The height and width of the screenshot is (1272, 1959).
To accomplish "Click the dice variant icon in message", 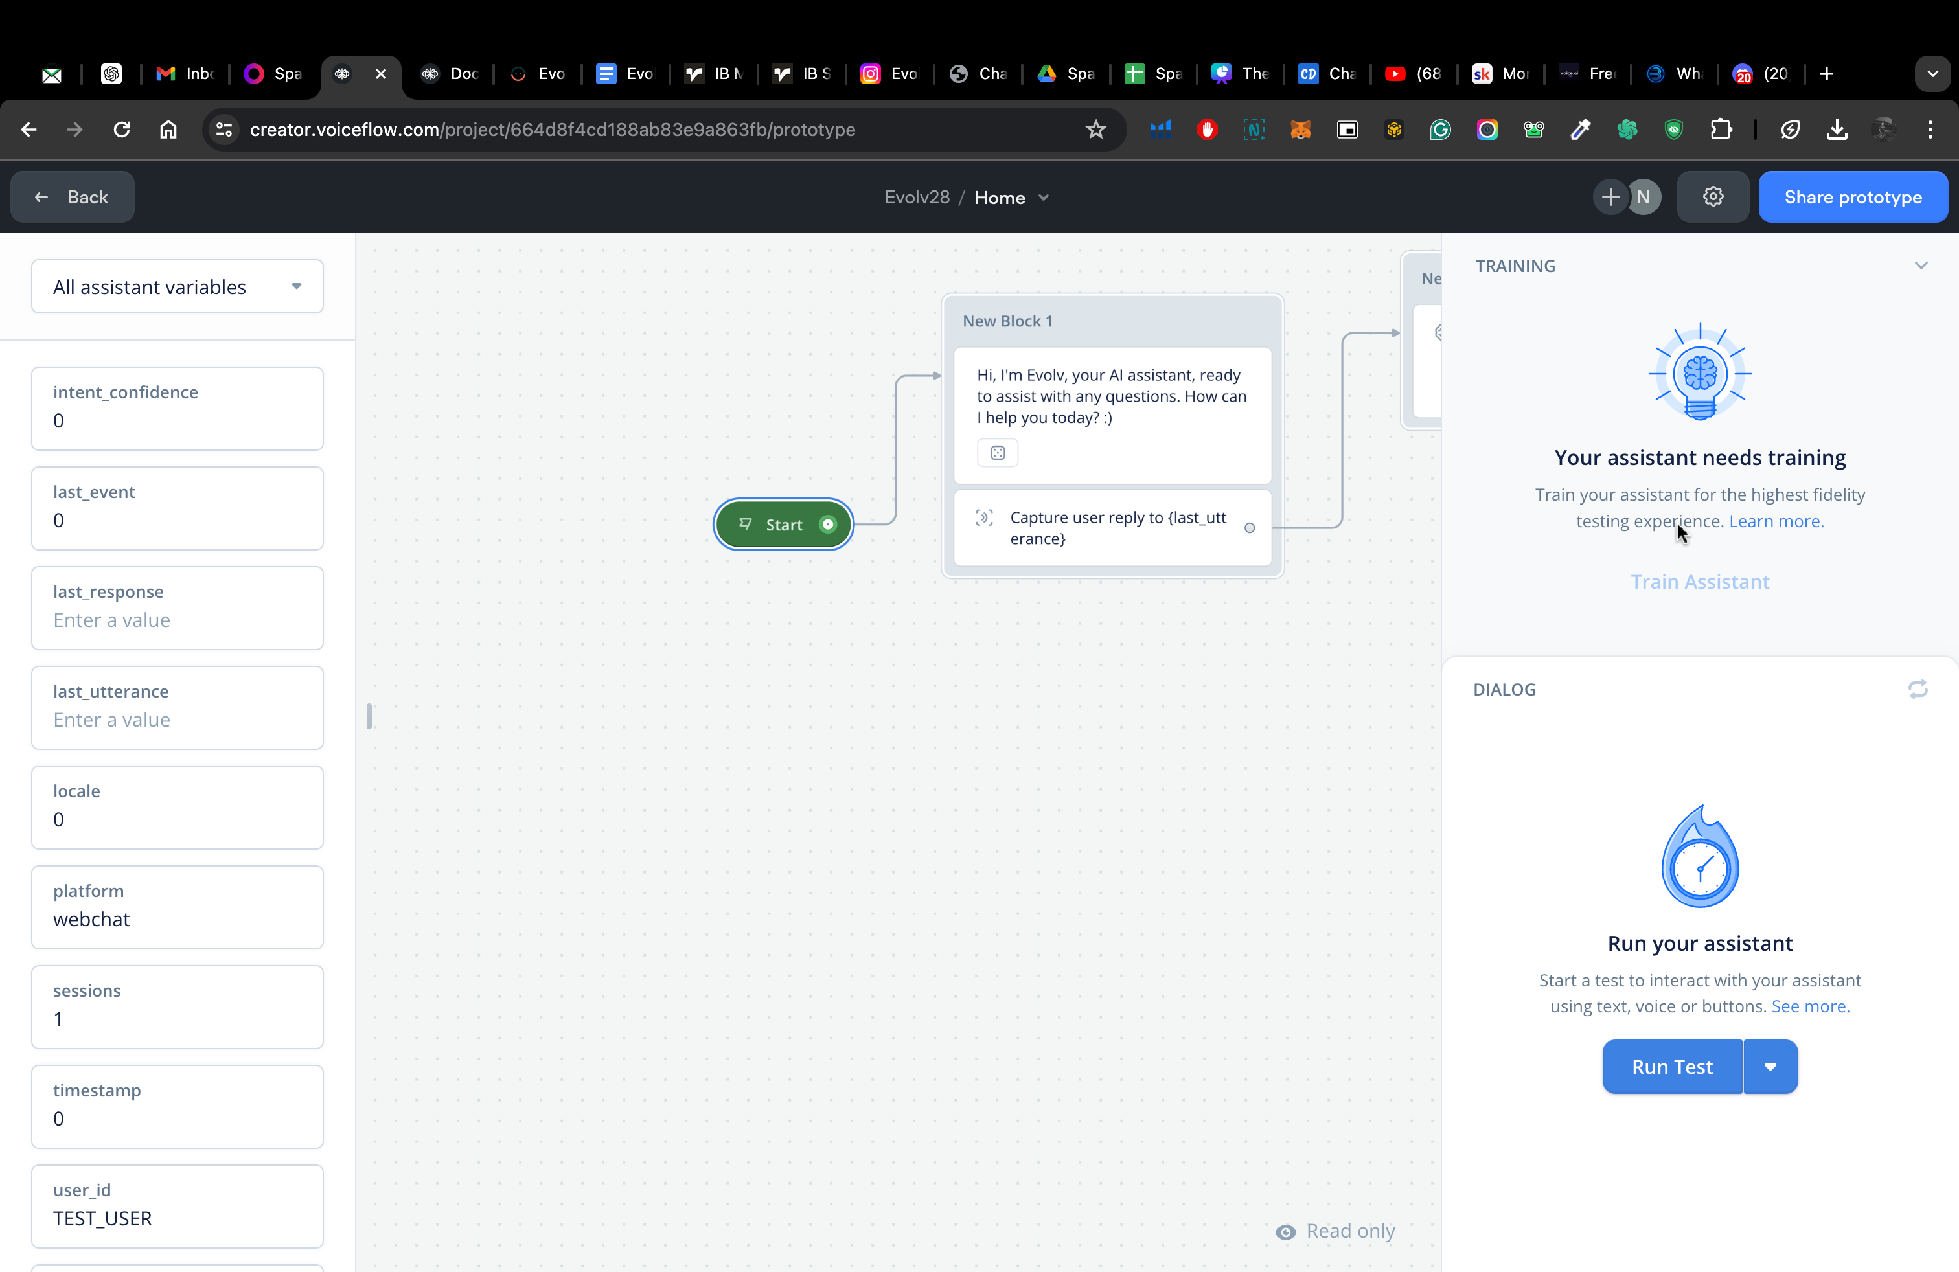I will click(x=998, y=453).
